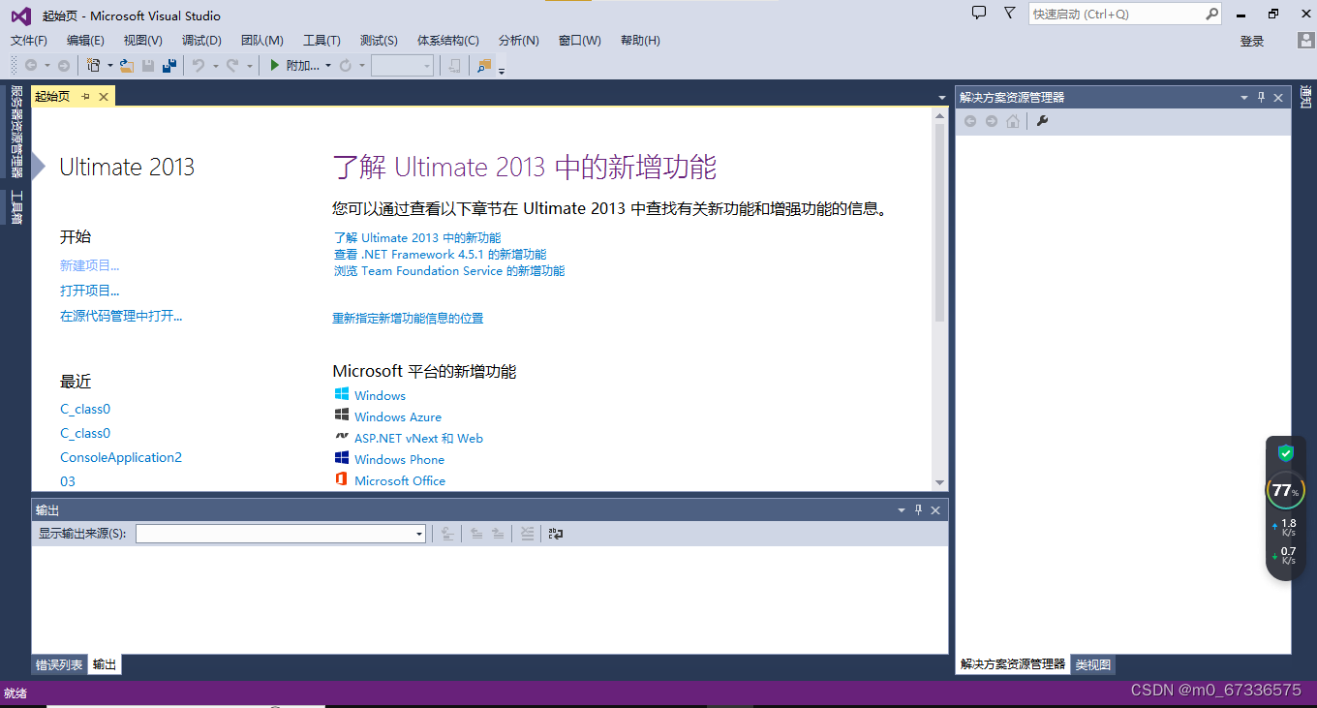Open the 显示输出来源 dropdown
The width and height of the screenshot is (1317, 708).
click(416, 533)
